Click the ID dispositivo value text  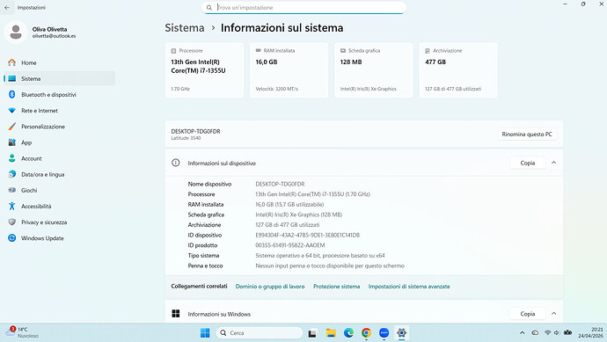[x=307, y=235]
